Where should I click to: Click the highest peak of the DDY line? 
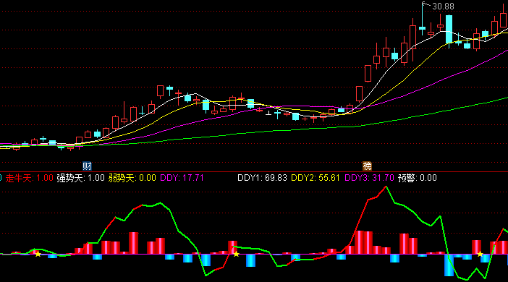(386, 187)
